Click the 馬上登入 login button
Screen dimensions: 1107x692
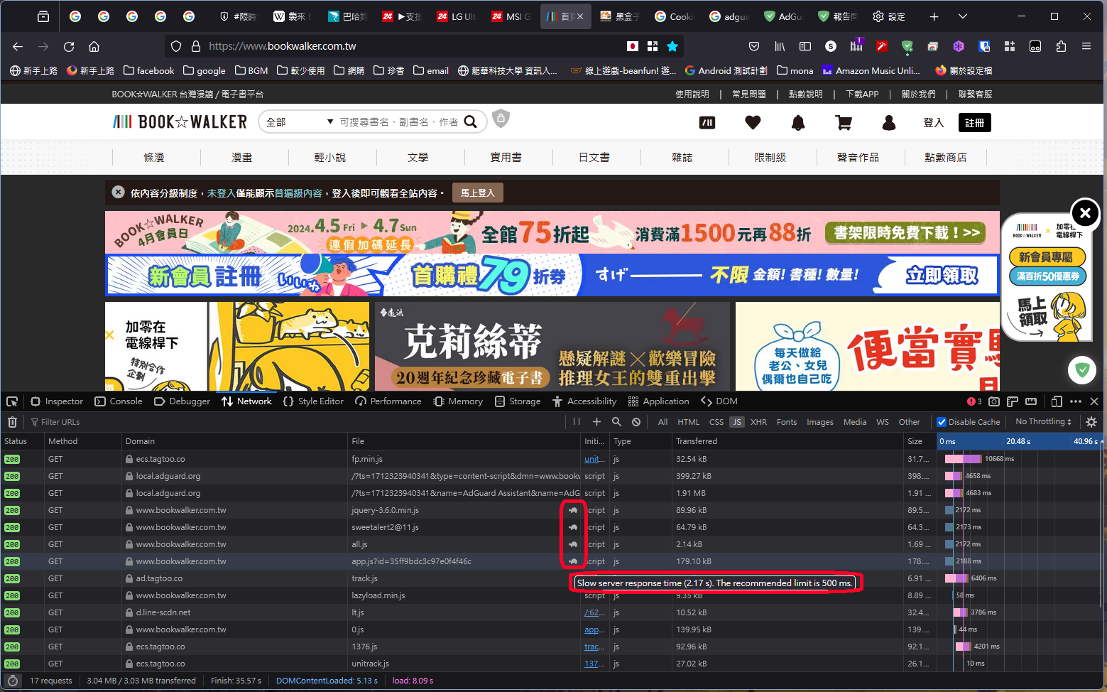[x=477, y=193]
